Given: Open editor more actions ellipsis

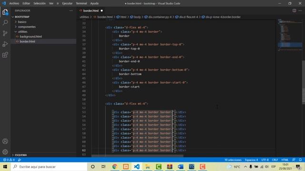Looking at the screenshot, I should pyautogui.click(x=300, y=10).
